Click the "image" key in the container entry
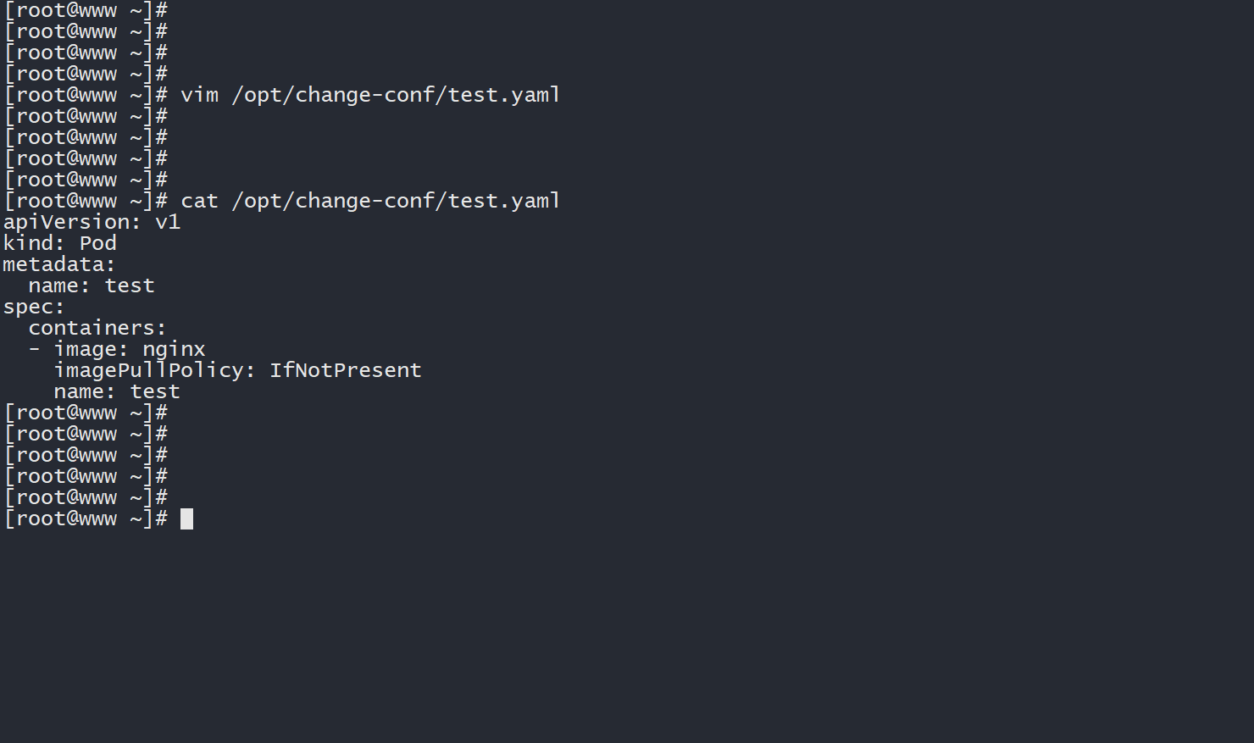 (x=86, y=349)
